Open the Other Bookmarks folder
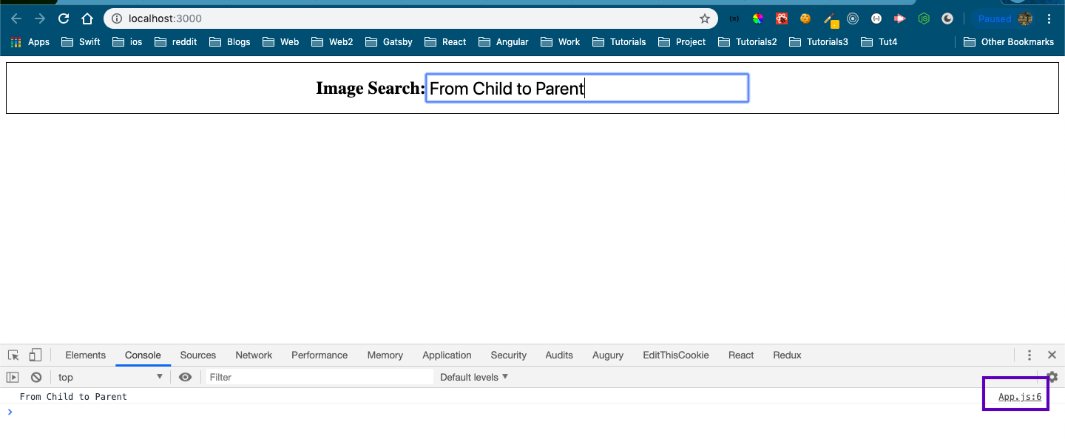 coord(1009,42)
